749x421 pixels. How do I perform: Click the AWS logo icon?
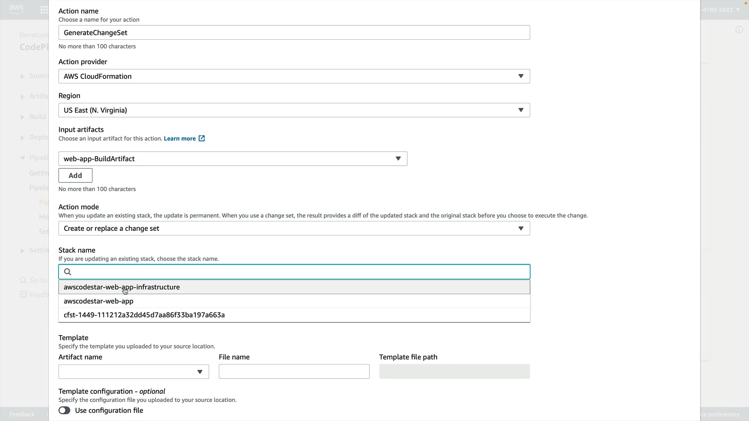click(x=16, y=9)
